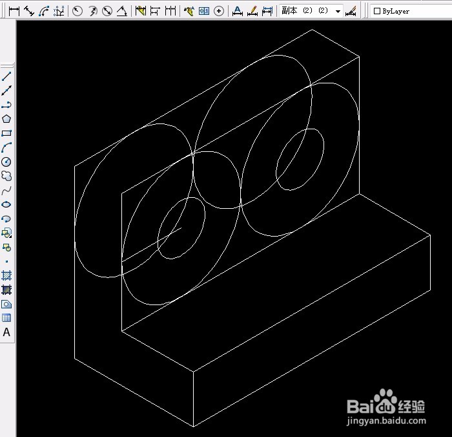Choose the Spline tool
The image size is (452, 437).
(6, 190)
